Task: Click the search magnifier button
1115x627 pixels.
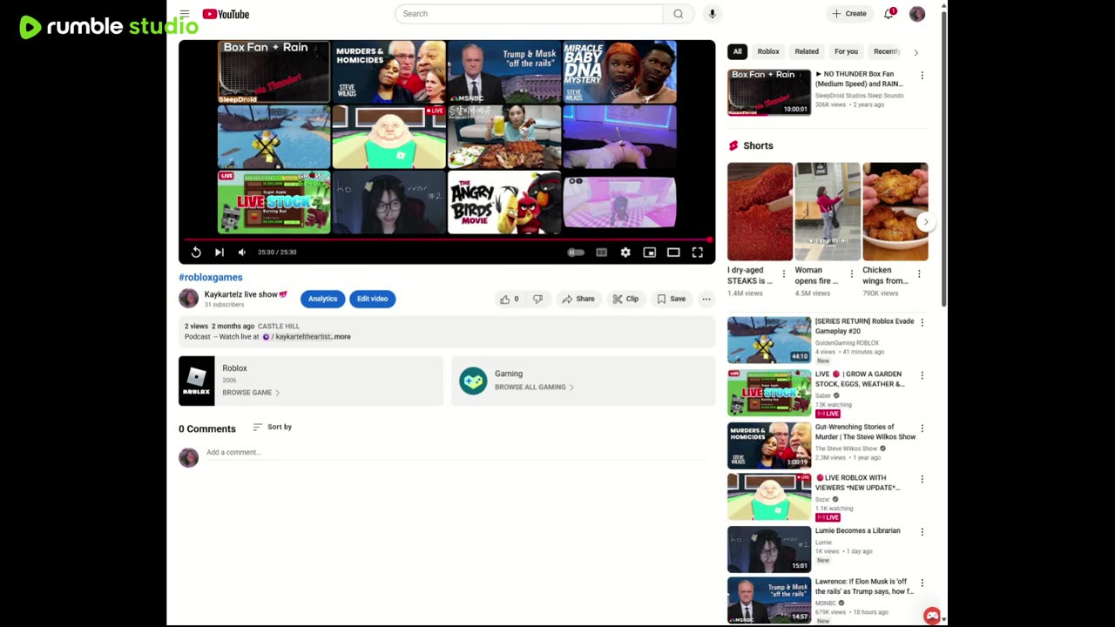Action: point(678,14)
